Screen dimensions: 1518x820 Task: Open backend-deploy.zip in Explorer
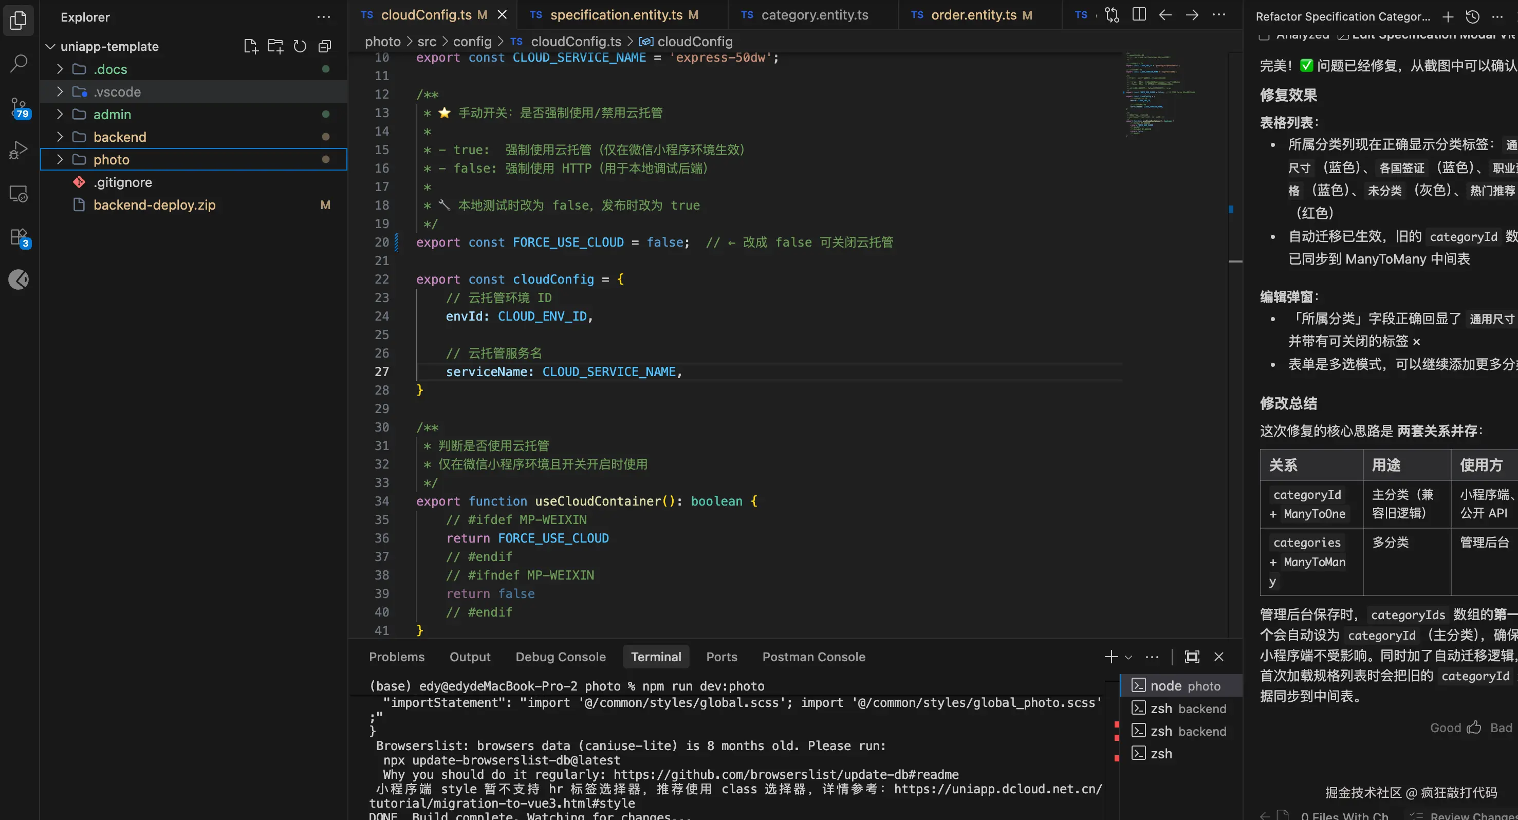point(154,205)
